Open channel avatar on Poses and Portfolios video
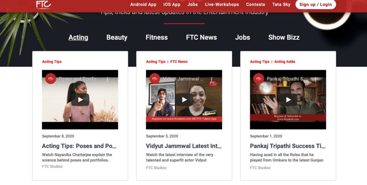The width and height of the screenshot is (367, 185). (x=51, y=79)
